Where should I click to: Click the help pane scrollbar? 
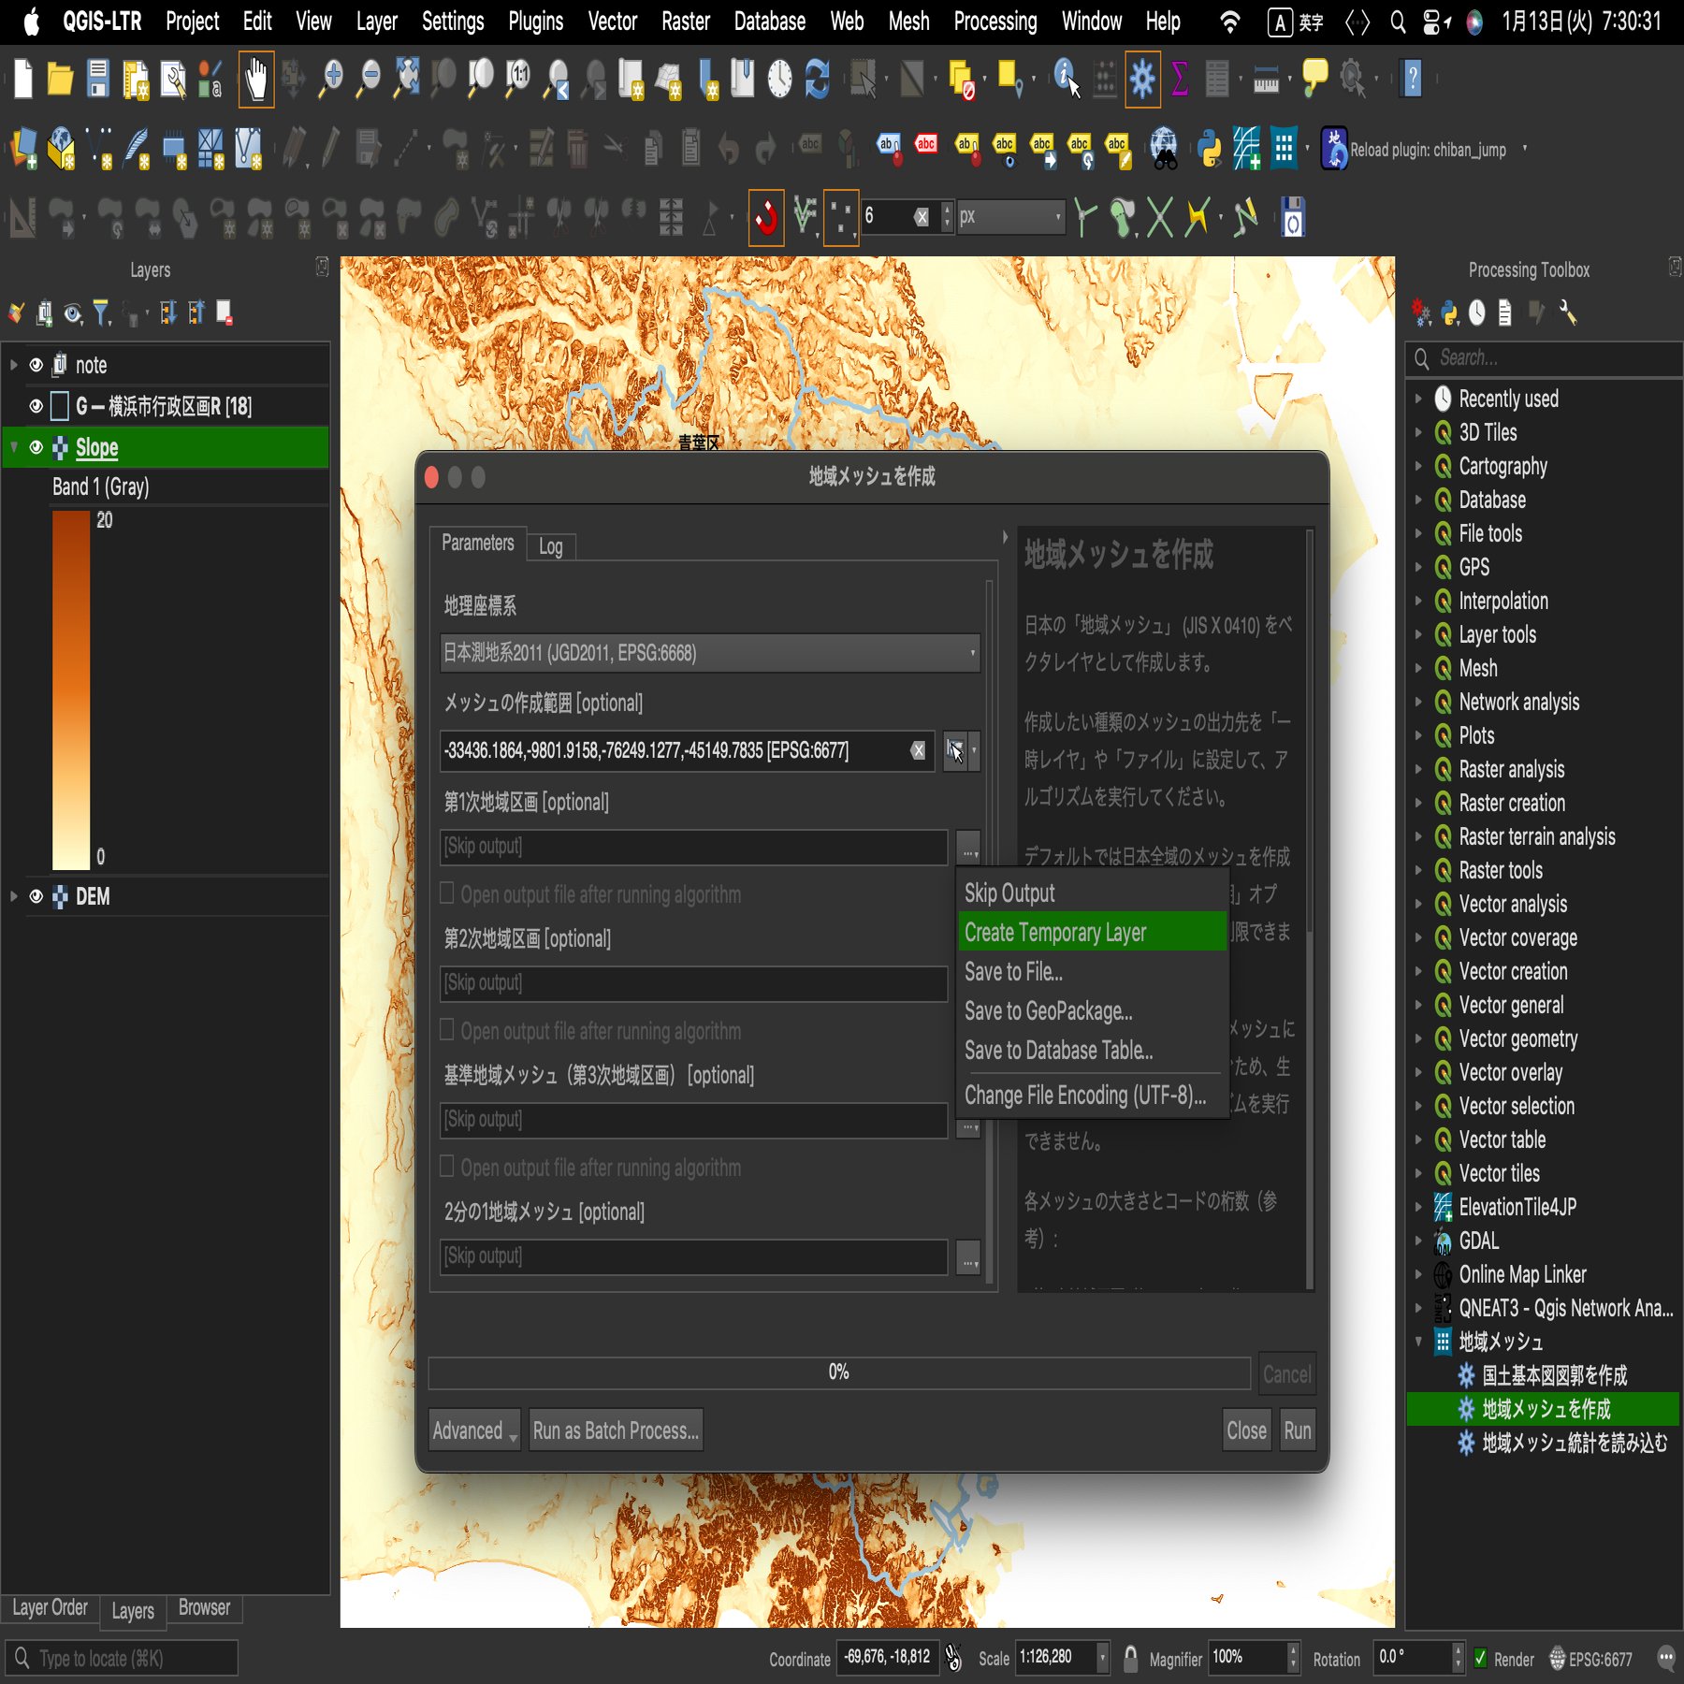[x=1310, y=730]
